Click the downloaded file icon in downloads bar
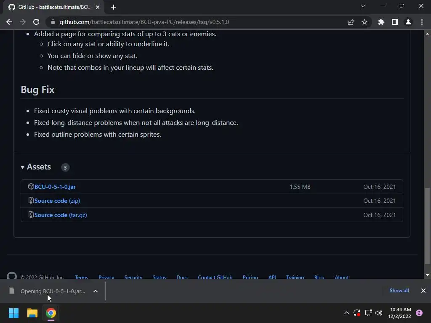 (11, 291)
